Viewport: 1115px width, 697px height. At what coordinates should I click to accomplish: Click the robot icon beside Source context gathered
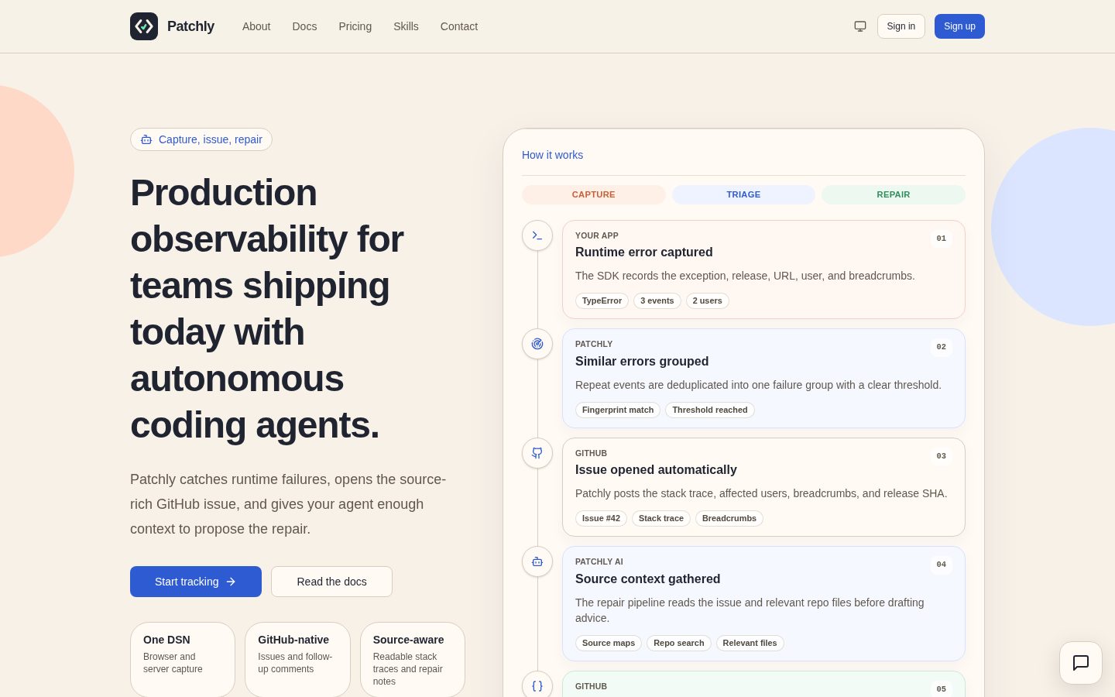coord(537,561)
